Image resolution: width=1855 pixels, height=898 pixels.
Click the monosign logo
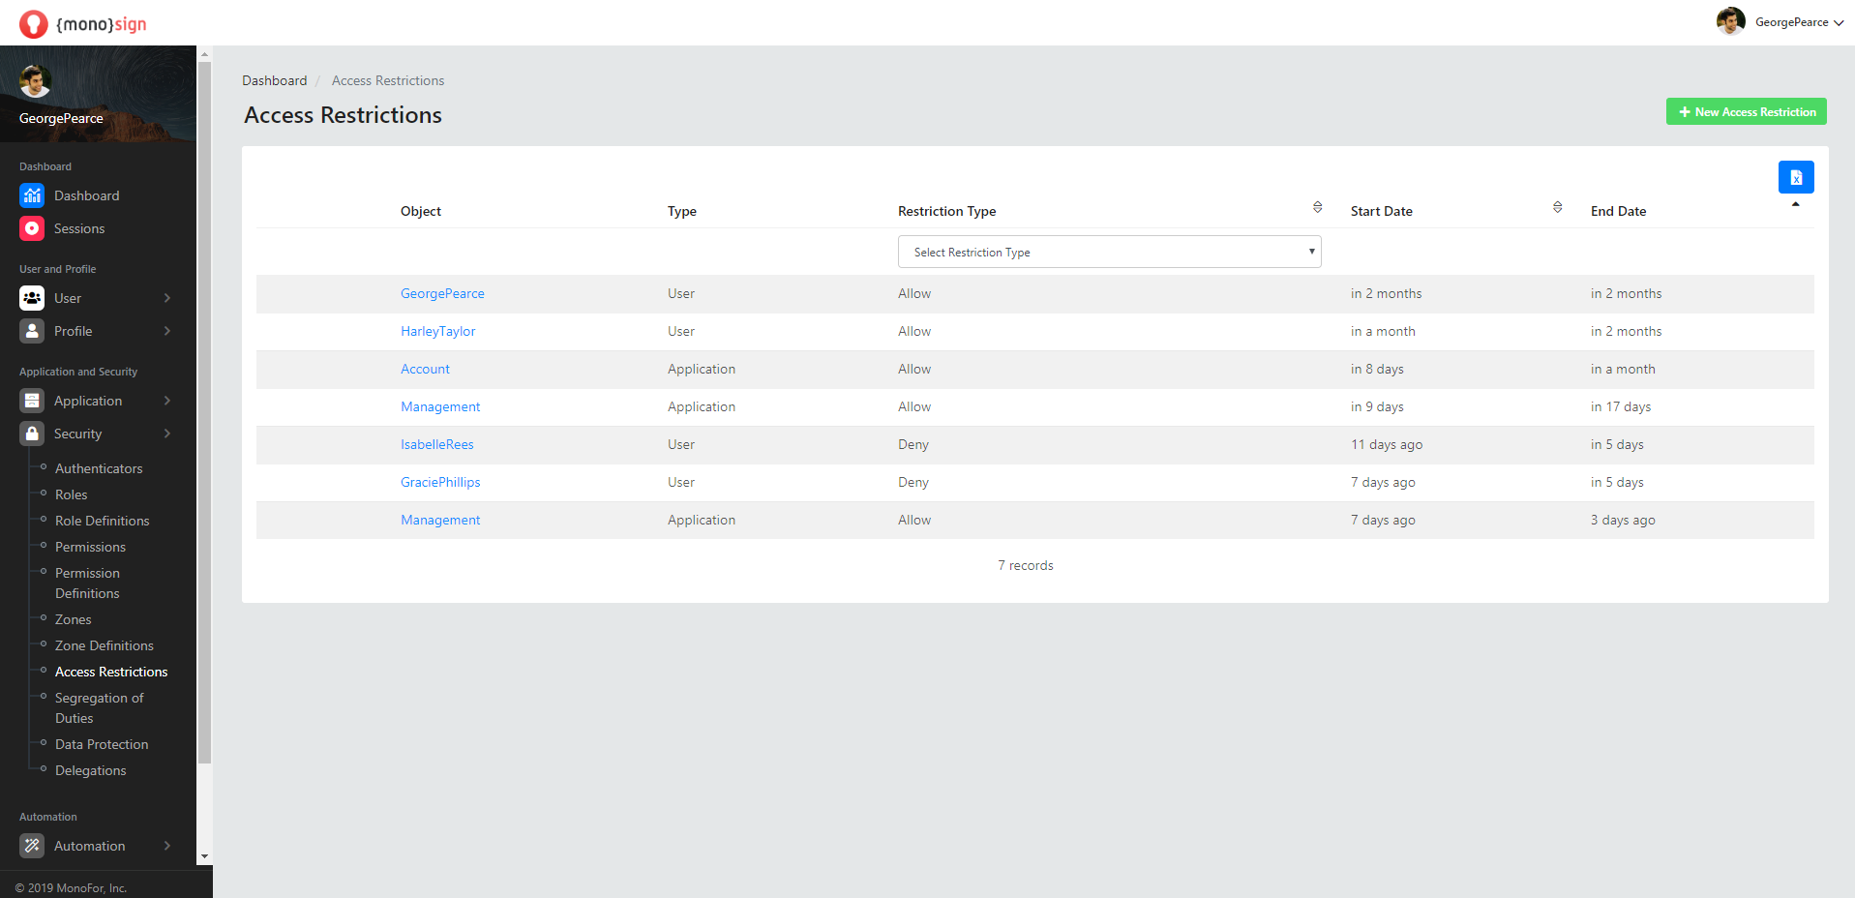(x=83, y=23)
